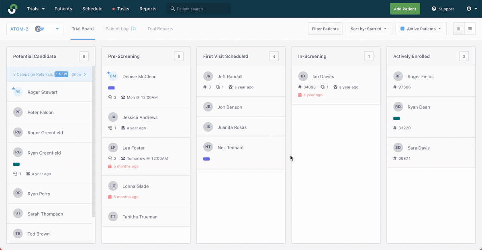Open the Reports menu item
This screenshot has width=482, height=250.
click(148, 9)
